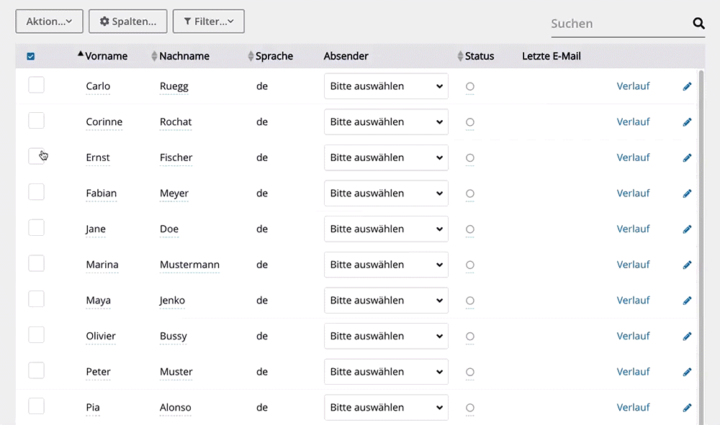Screen dimensions: 720x425
Task: Open Verlauf link for Corinne Rochat
Action: 633,122
